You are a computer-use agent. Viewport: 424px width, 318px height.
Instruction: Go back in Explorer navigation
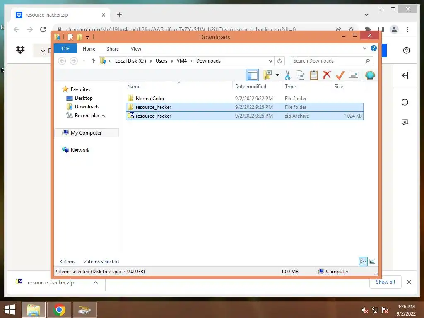(x=62, y=61)
